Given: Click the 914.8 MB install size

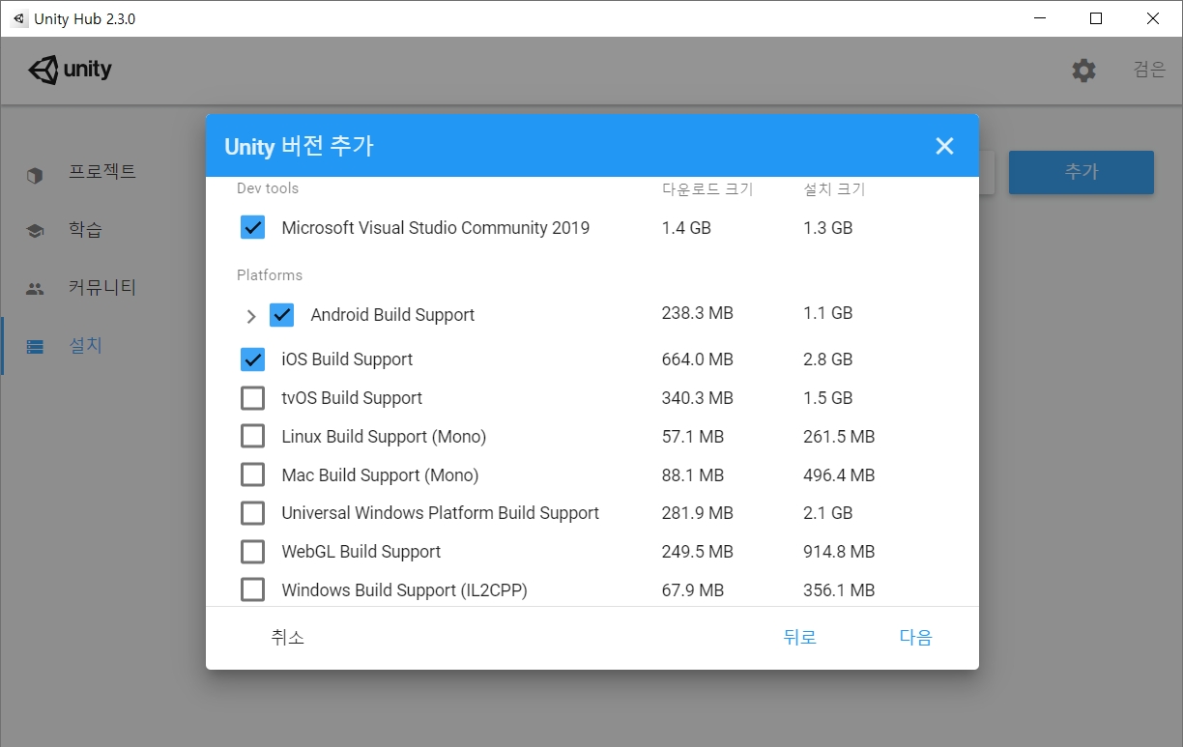Looking at the screenshot, I should coord(839,552).
